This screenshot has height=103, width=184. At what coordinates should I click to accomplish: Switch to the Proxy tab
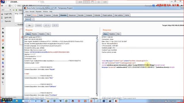[x=35, y=15]
